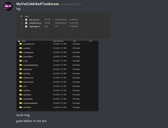Open the folder list image attachment
This screenshot has width=168, height=128.
[x=57, y=76]
